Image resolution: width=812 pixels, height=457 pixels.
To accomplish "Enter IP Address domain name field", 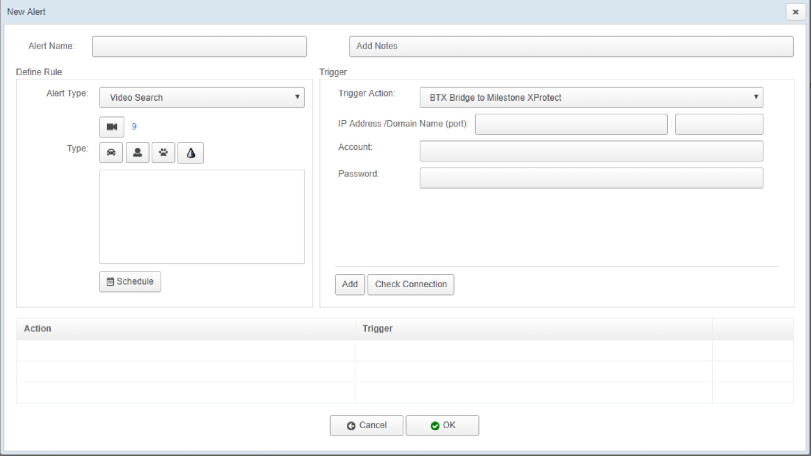I will 570,124.
